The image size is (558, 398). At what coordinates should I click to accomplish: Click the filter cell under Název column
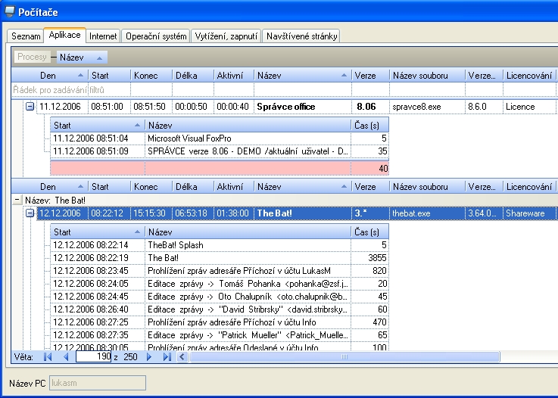click(303, 90)
